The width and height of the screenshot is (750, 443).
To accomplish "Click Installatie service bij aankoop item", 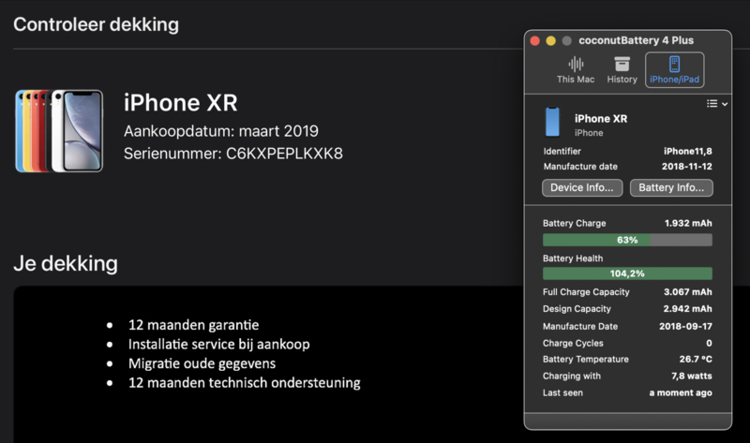I will [219, 344].
